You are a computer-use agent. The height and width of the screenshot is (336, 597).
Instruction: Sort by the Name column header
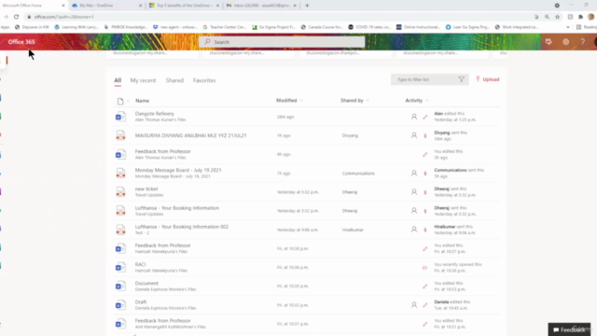click(143, 101)
